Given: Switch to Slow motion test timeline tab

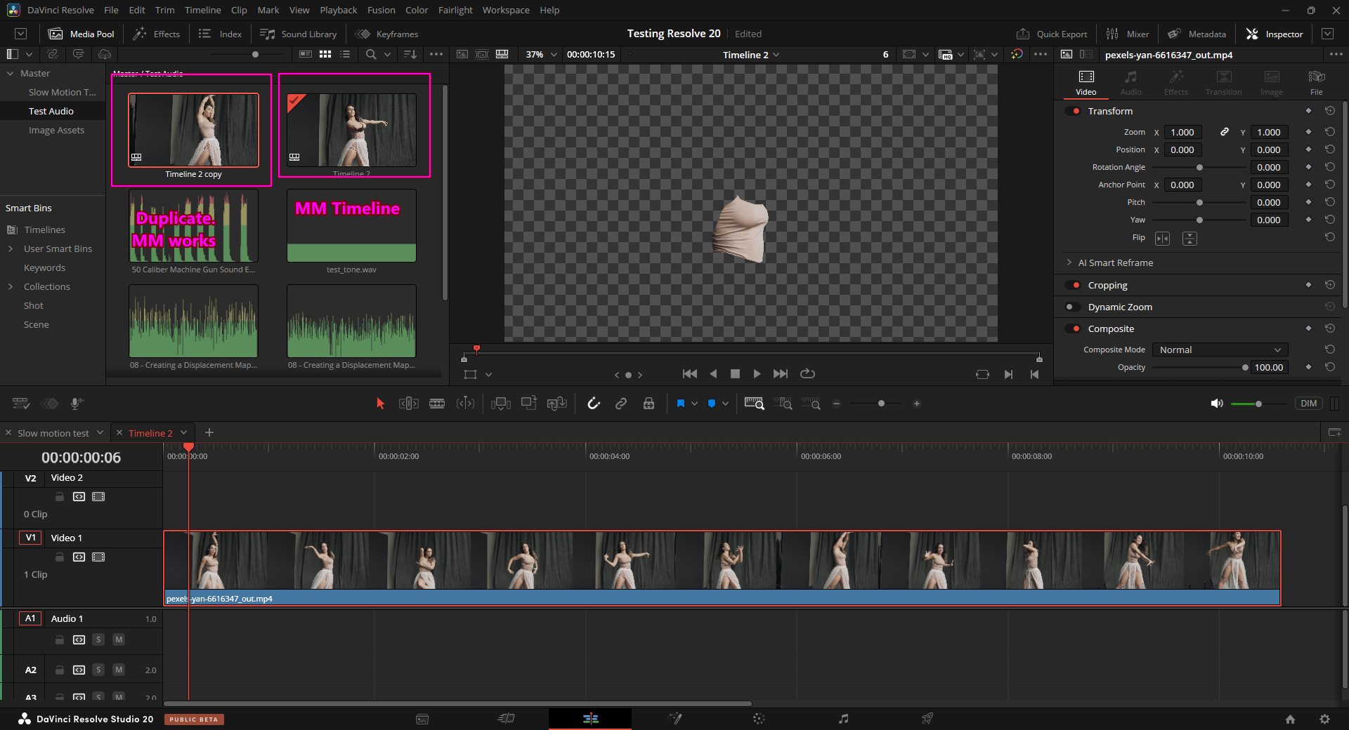Looking at the screenshot, I should 53,433.
